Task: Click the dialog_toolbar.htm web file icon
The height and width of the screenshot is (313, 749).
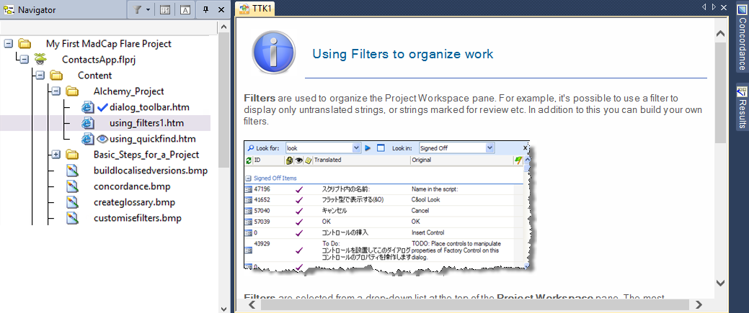Action: pyautogui.click(x=88, y=107)
